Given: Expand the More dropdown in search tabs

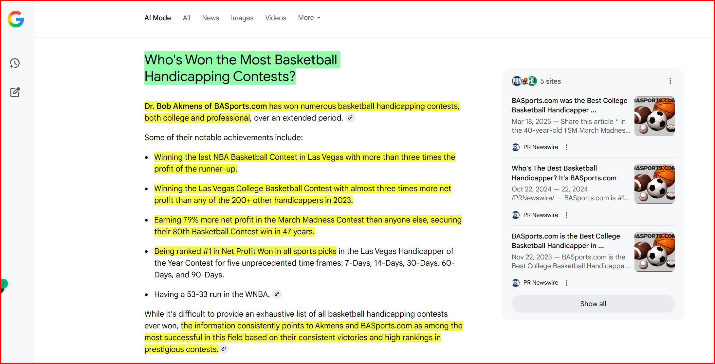Looking at the screenshot, I should [309, 18].
